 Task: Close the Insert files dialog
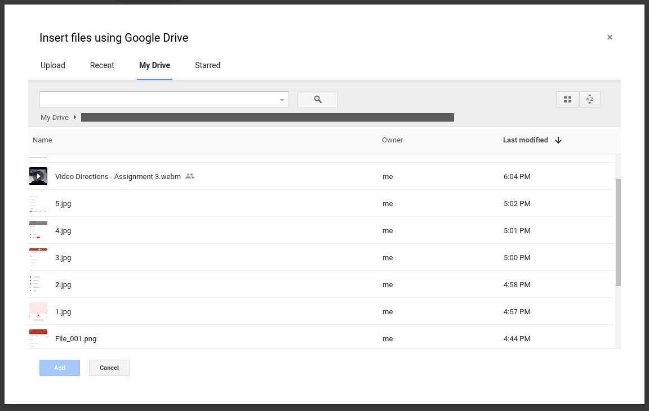[610, 37]
